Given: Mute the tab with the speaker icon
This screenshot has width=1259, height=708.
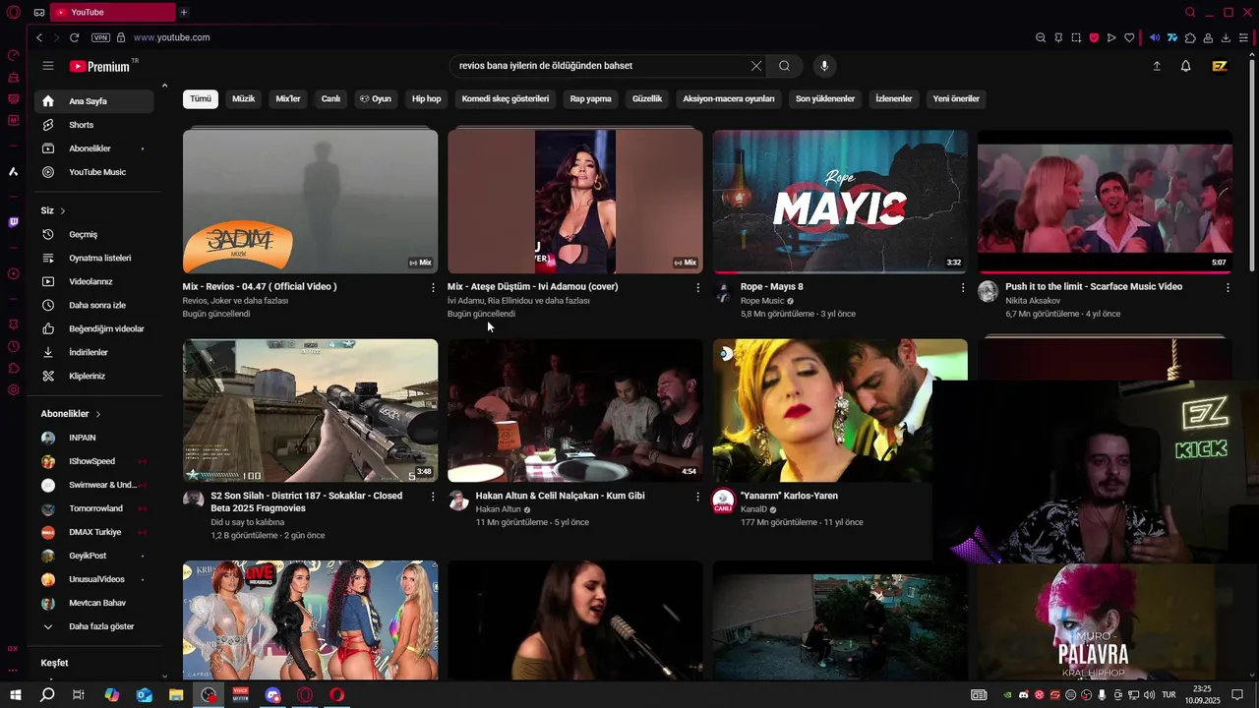Looking at the screenshot, I should [1155, 37].
